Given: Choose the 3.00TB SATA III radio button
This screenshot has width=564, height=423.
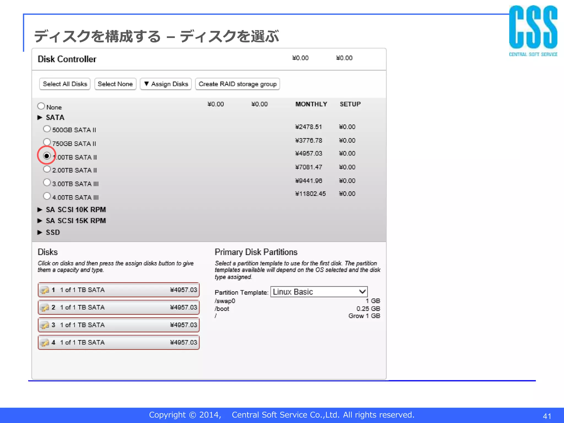Looking at the screenshot, I should pos(47,182).
